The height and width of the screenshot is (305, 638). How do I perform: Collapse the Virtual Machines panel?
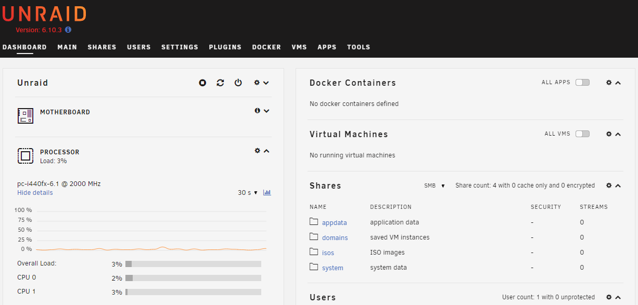coord(618,134)
